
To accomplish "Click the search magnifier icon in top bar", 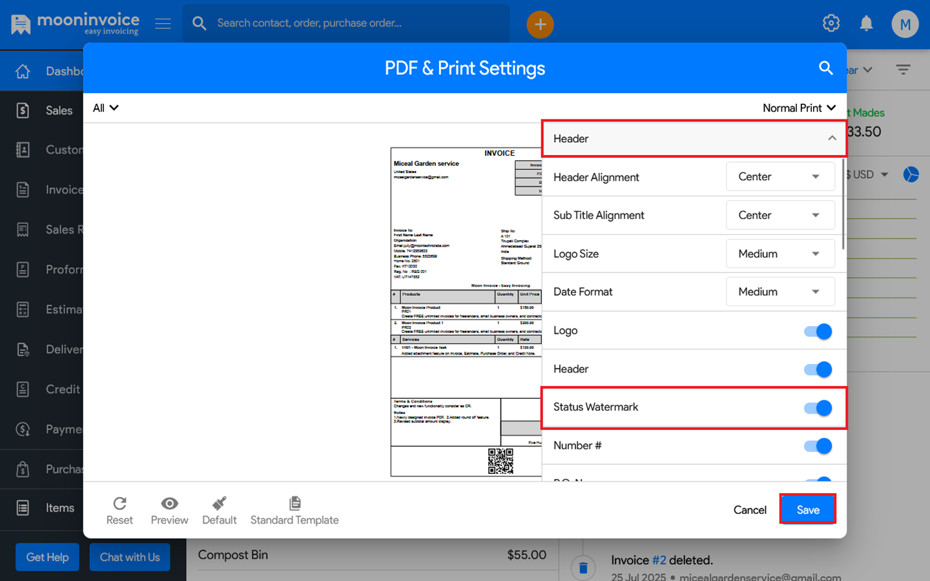I will [x=200, y=23].
